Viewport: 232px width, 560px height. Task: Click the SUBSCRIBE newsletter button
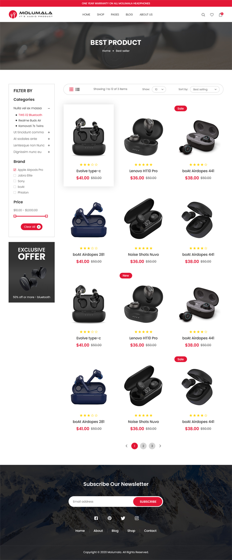click(148, 502)
